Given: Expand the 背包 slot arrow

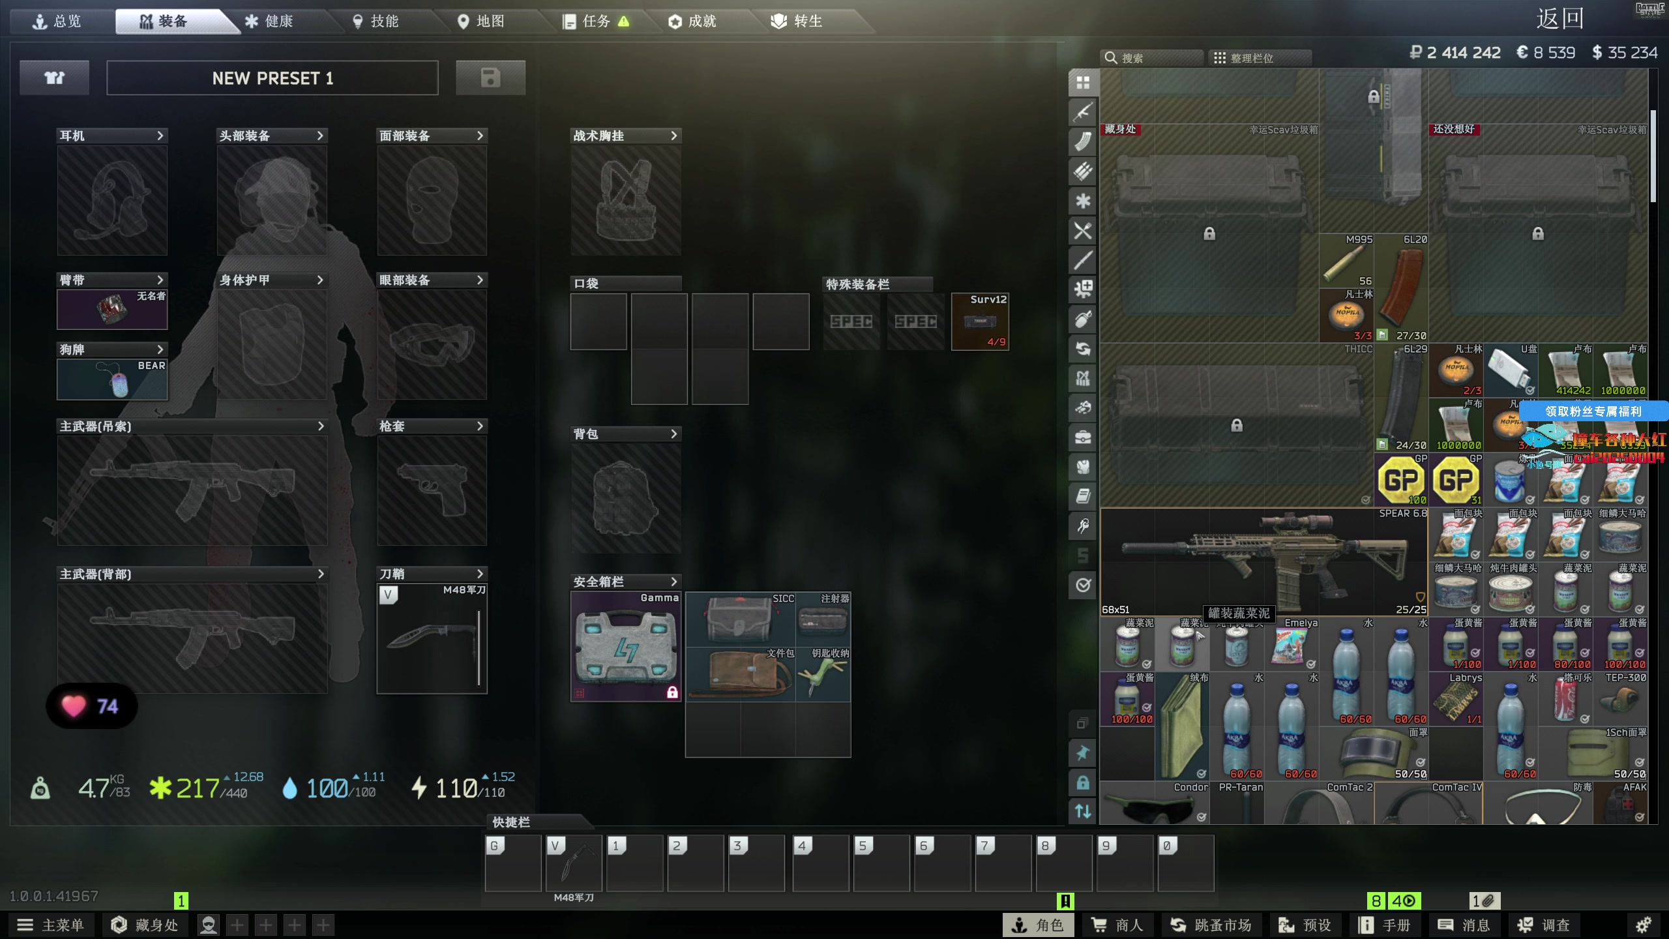Looking at the screenshot, I should pyautogui.click(x=673, y=434).
